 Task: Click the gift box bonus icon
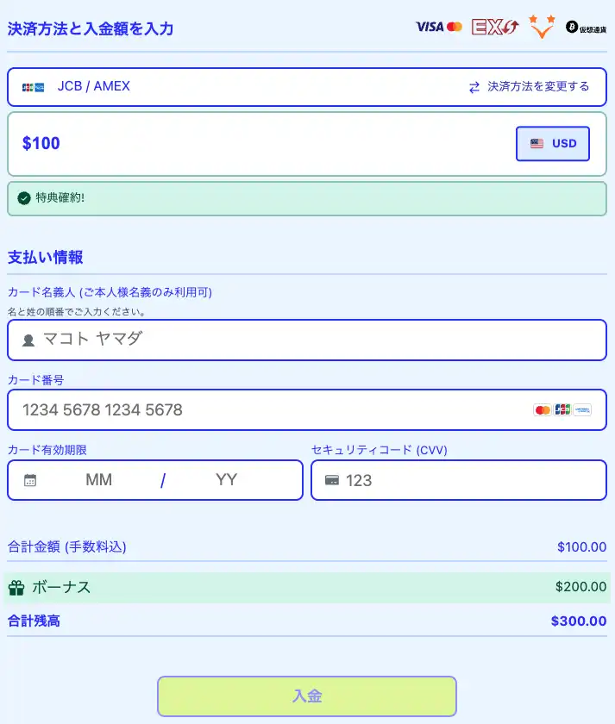tap(16, 588)
